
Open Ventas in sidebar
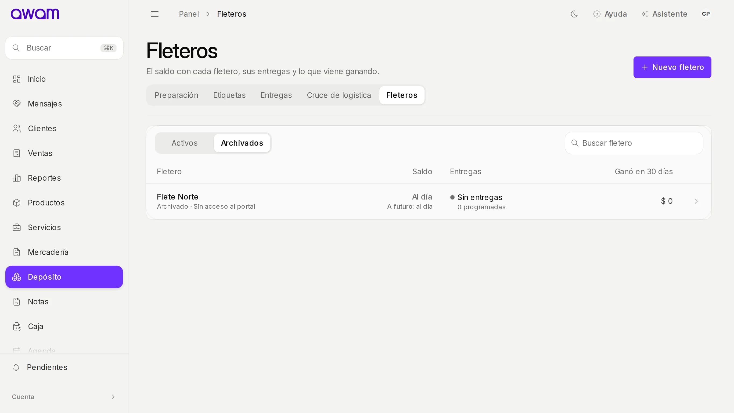64,153
